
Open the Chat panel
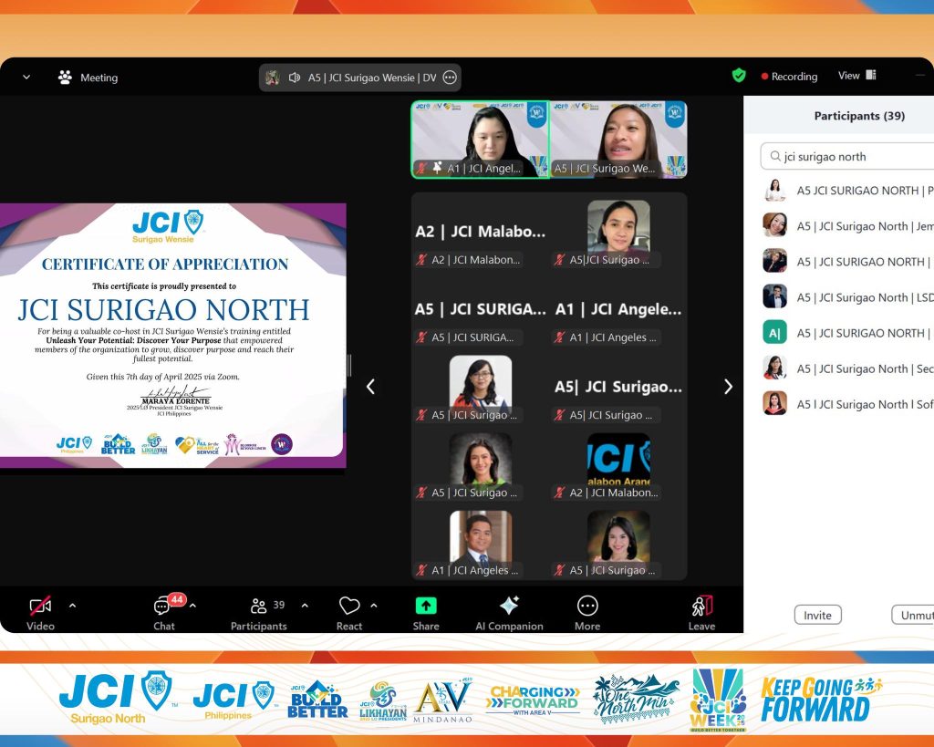click(164, 612)
